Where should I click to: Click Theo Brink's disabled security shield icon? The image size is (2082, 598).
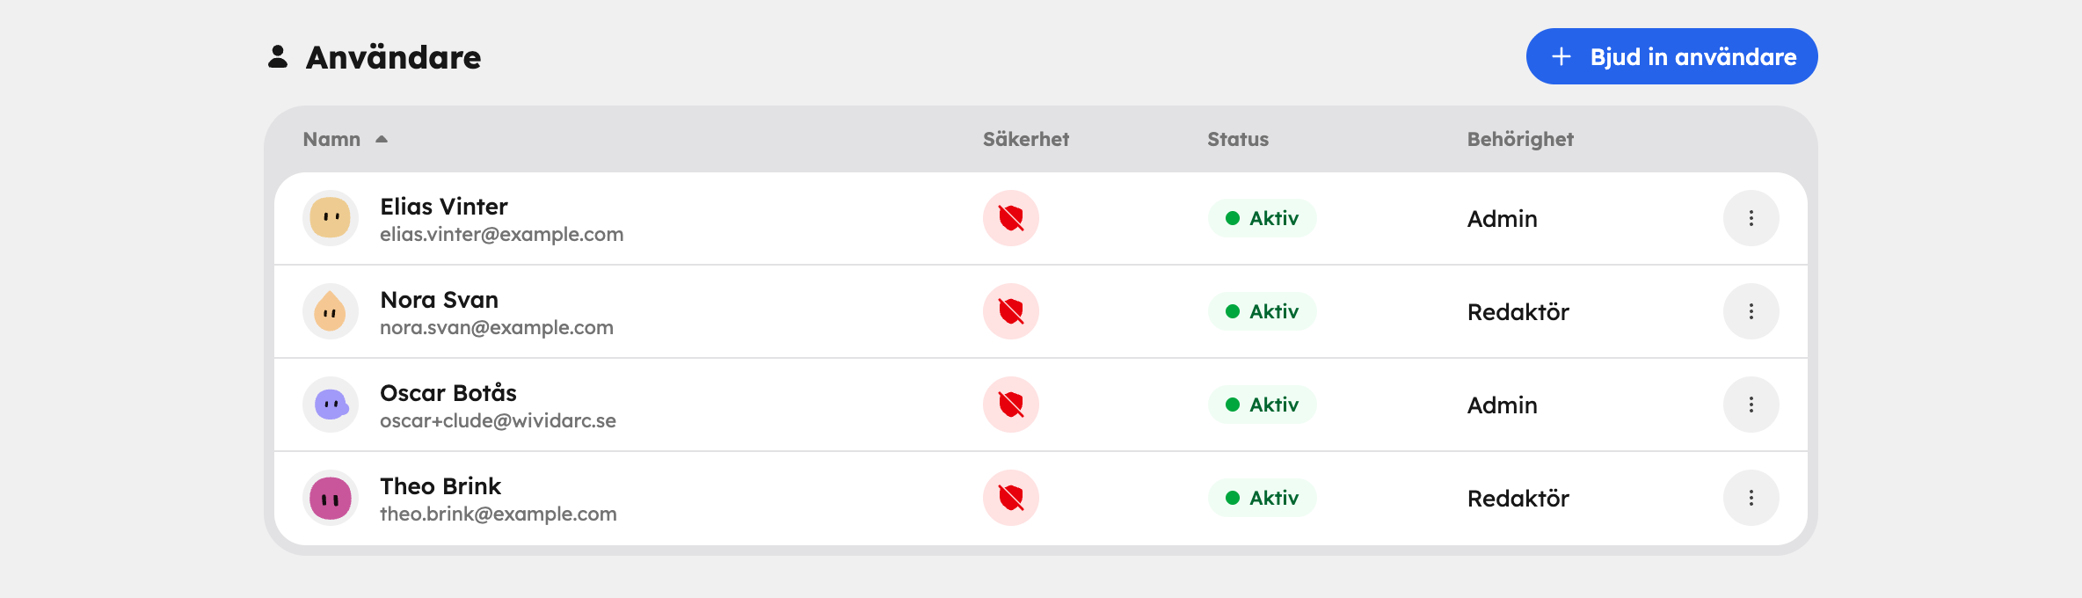pos(1011,498)
